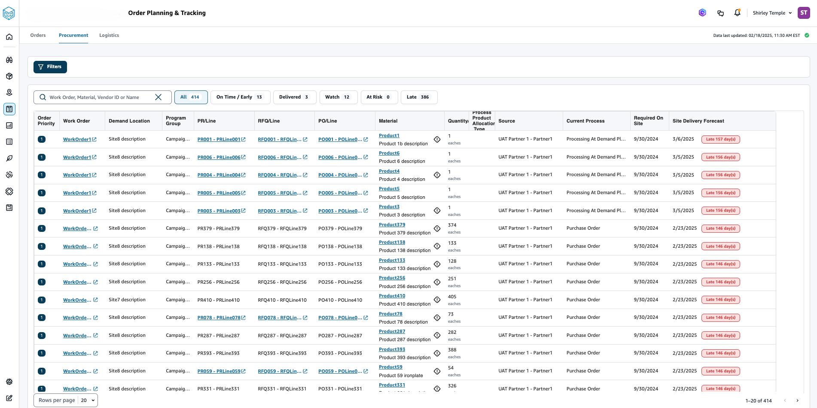Open the map pin location icon
This screenshot has width=817, height=408.
click(x=9, y=93)
